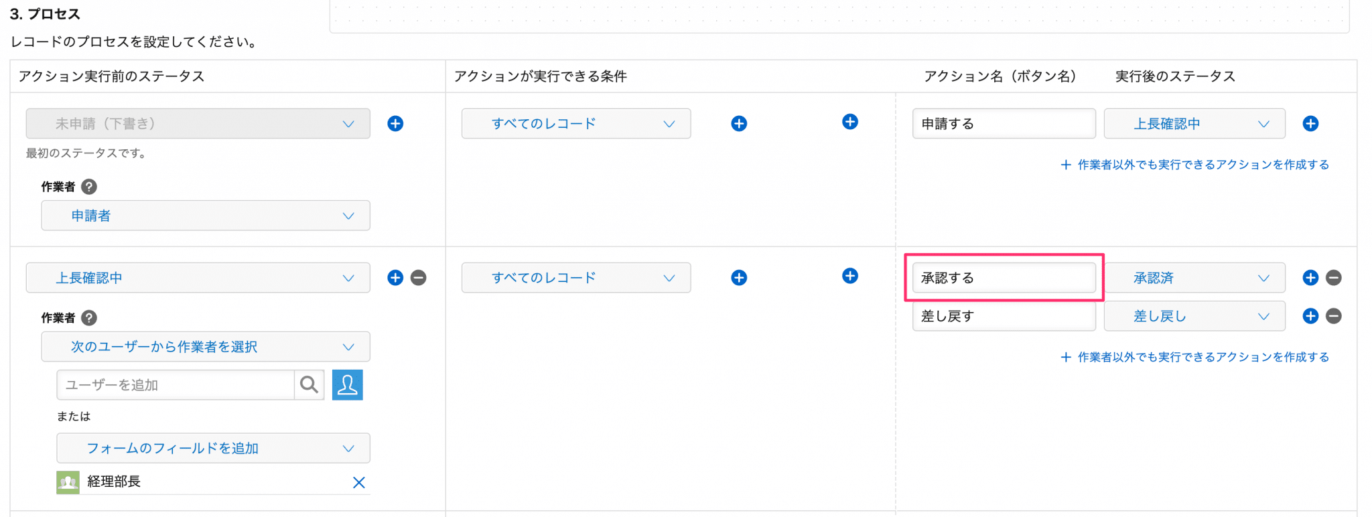Click the minus icon next to 上長確認中 status
The height and width of the screenshot is (517, 1372).
tap(419, 277)
